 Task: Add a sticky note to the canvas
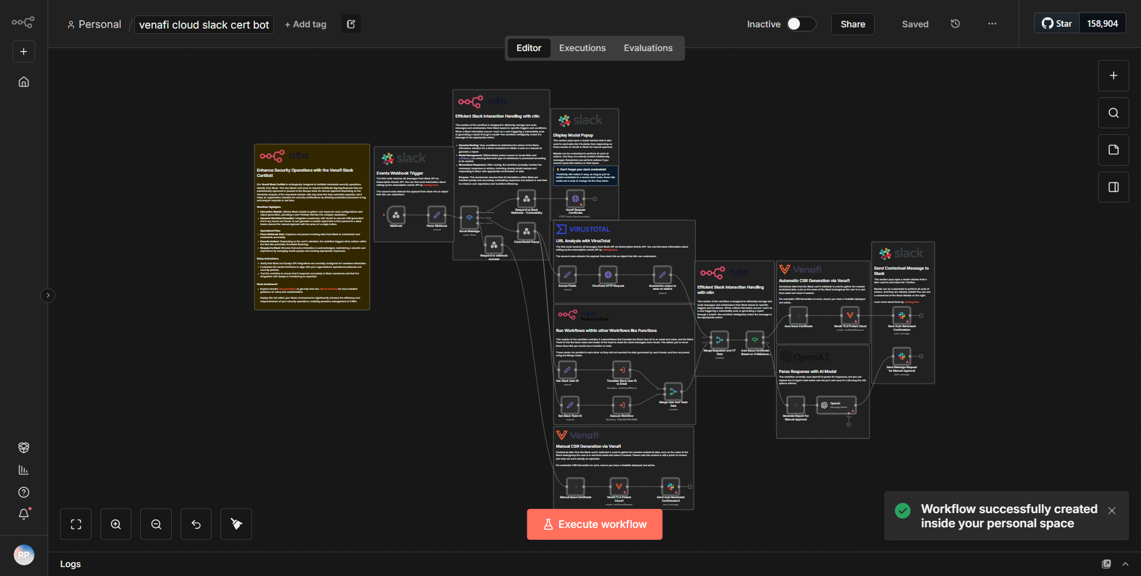pyautogui.click(x=1114, y=150)
